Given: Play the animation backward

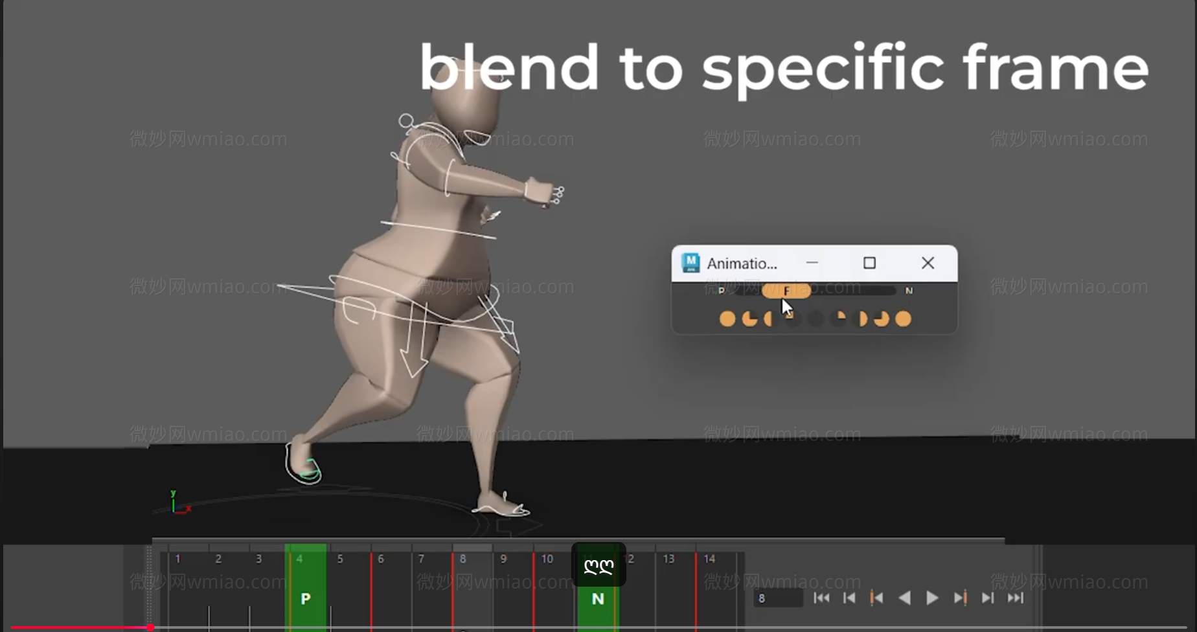Looking at the screenshot, I should click(906, 598).
